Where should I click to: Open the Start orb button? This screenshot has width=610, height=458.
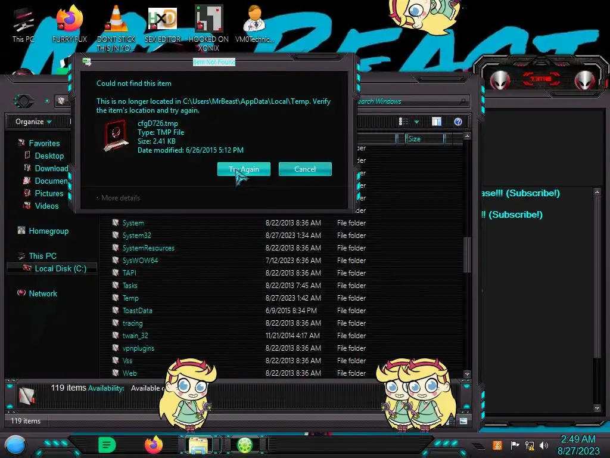(15, 445)
